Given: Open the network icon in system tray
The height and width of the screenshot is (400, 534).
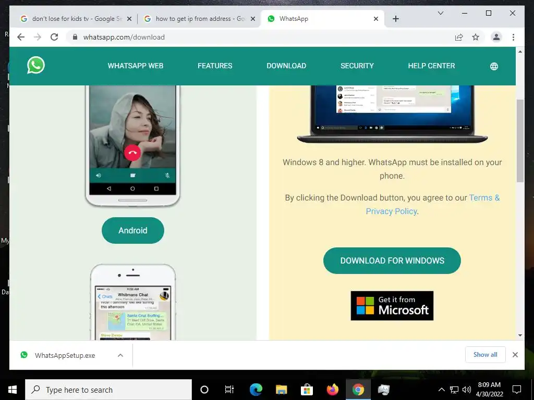Looking at the screenshot, I should pyautogui.click(x=454, y=390).
